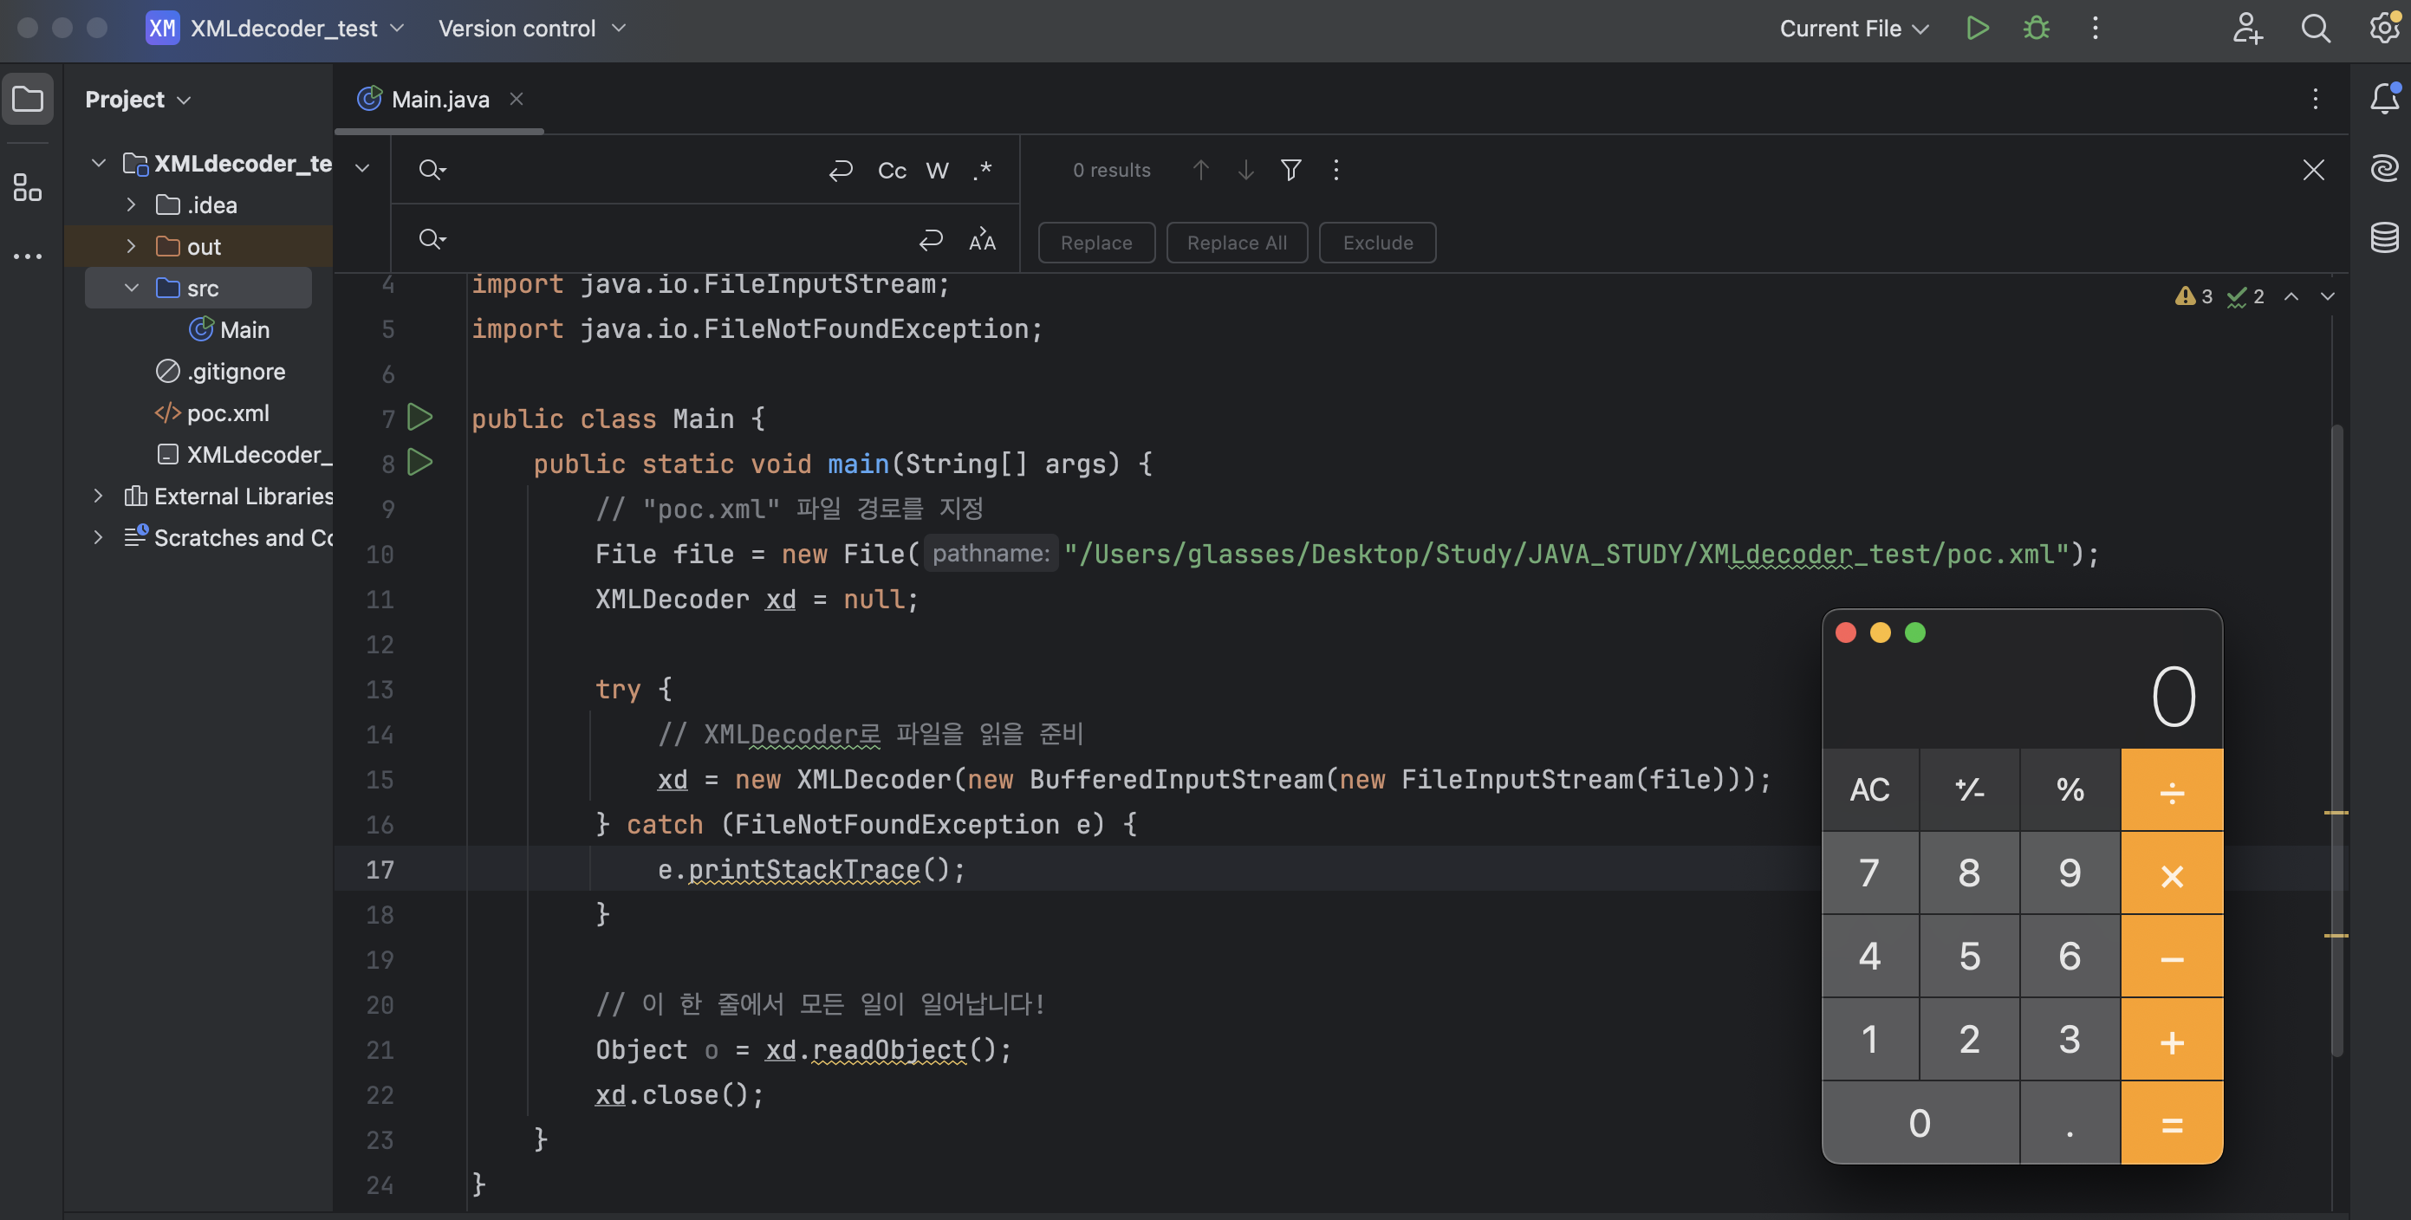This screenshot has height=1220, width=2411.
Task: Click run gutter icon beside class Main
Action: tap(420, 418)
